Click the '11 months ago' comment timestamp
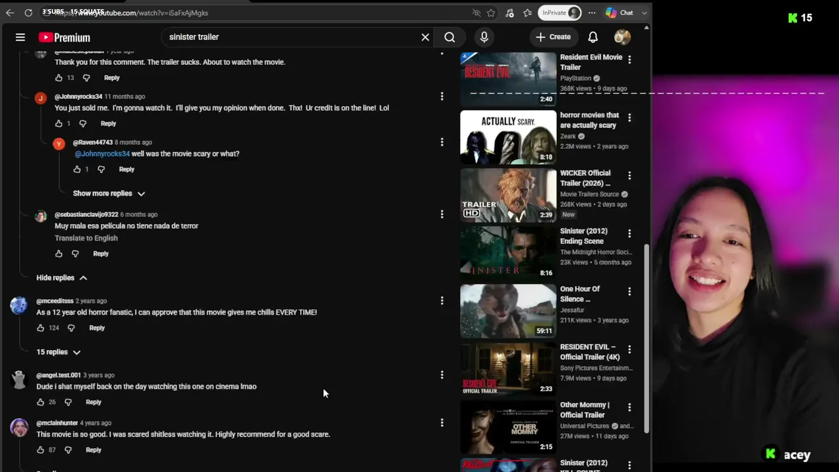The image size is (839, 472). (125, 96)
